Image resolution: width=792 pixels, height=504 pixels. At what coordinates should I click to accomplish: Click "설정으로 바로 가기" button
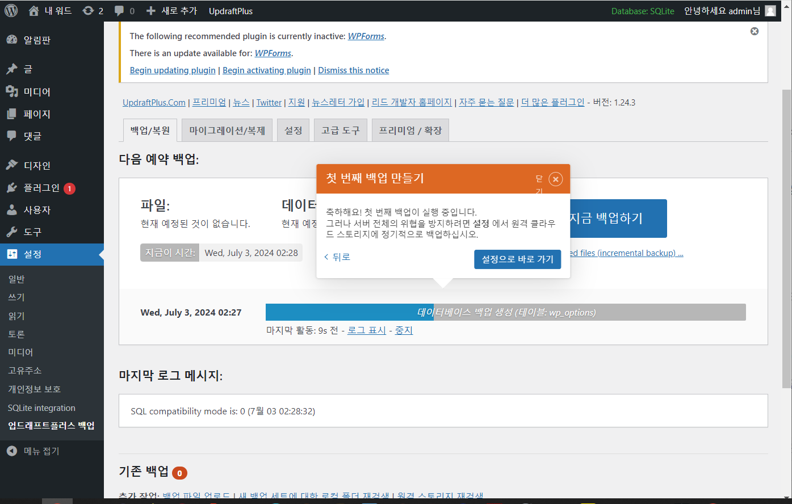(518, 259)
